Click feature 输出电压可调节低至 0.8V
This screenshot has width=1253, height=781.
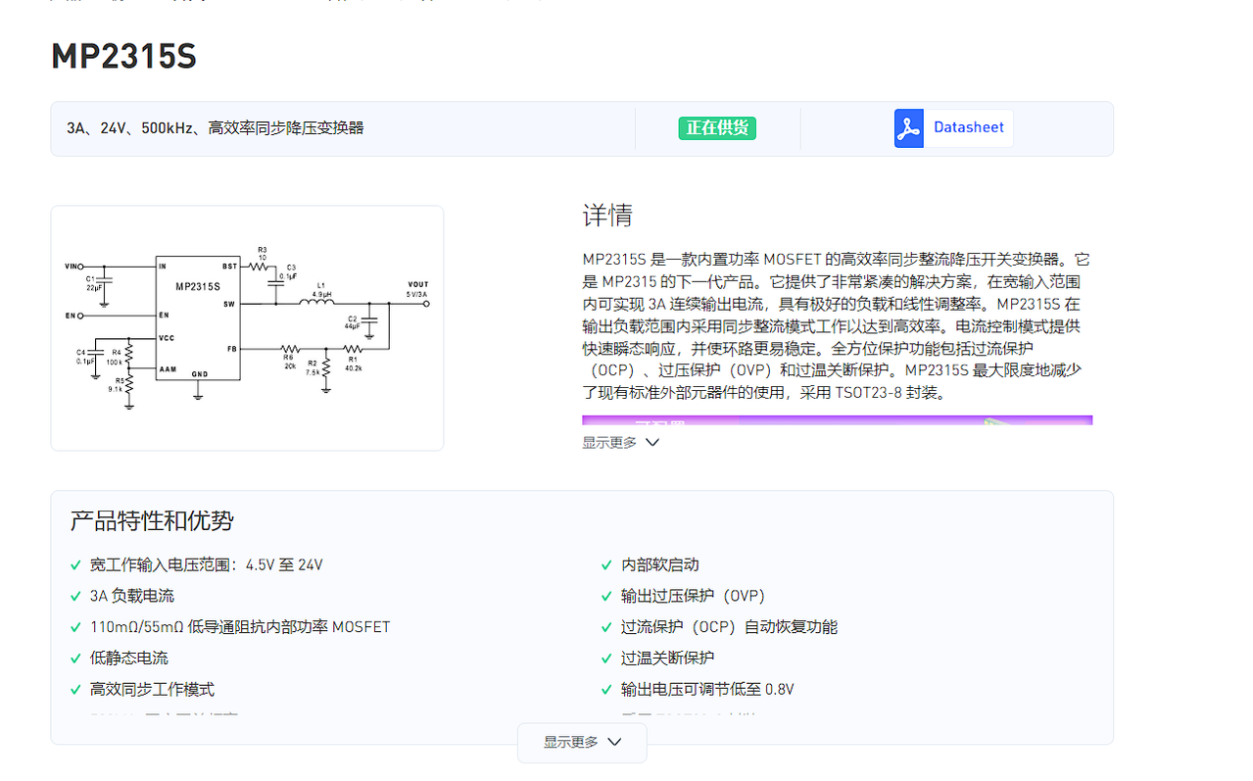pyautogui.click(x=707, y=690)
